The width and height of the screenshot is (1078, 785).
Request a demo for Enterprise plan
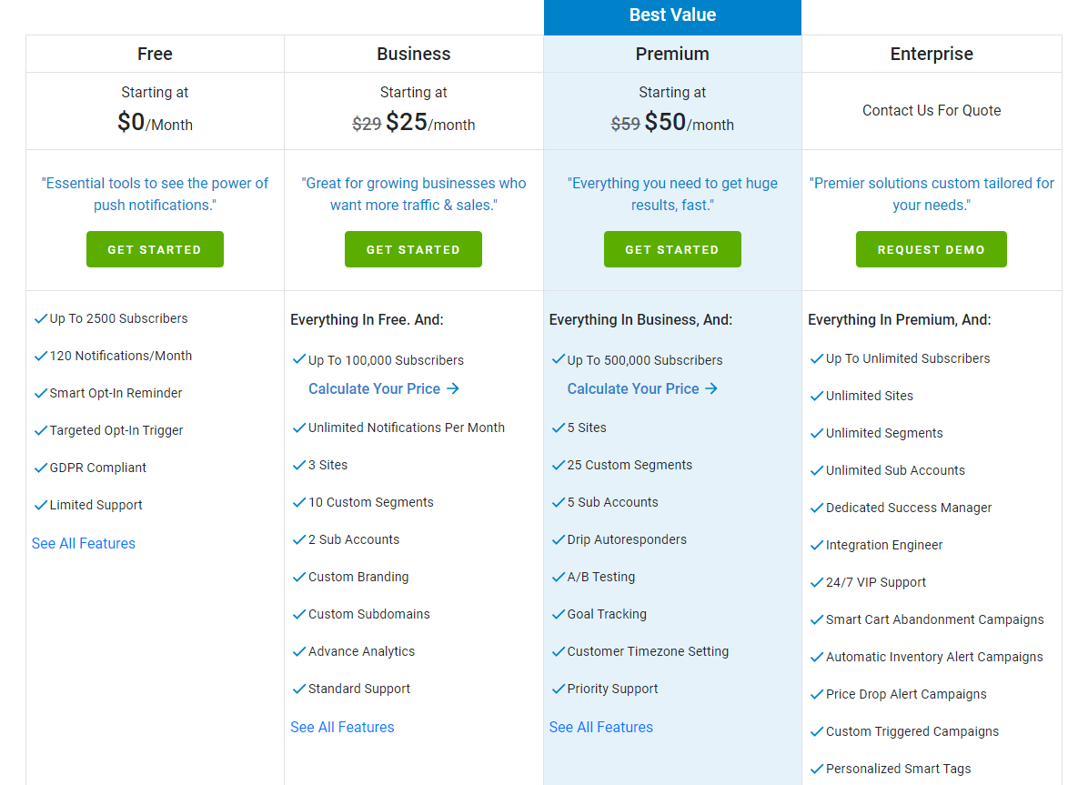(x=931, y=249)
